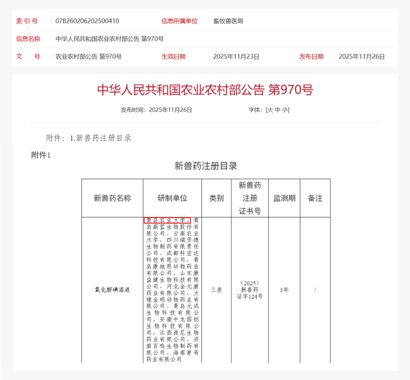Click the 信息名称 row label
Viewport: 410px width, 380px height.
pos(28,39)
